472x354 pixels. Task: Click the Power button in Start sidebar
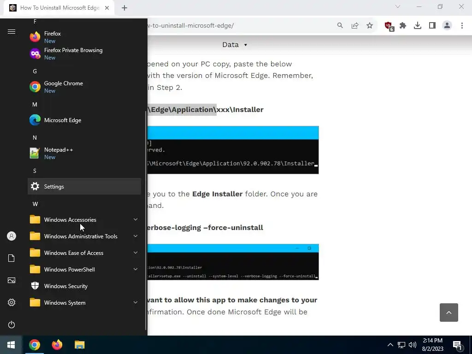tap(12, 324)
